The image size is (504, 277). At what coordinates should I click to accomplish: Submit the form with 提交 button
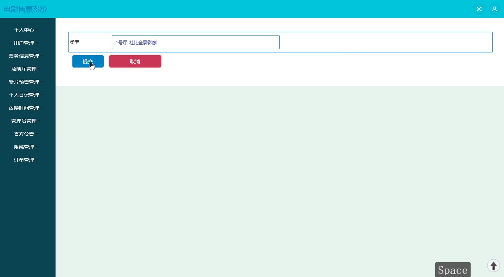[88, 62]
